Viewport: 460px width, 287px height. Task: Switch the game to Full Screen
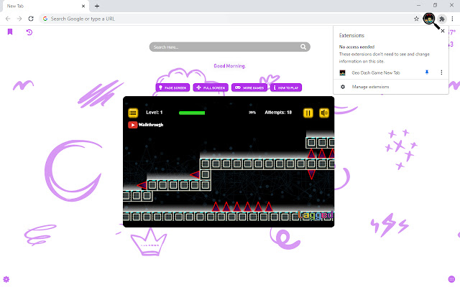(x=211, y=88)
